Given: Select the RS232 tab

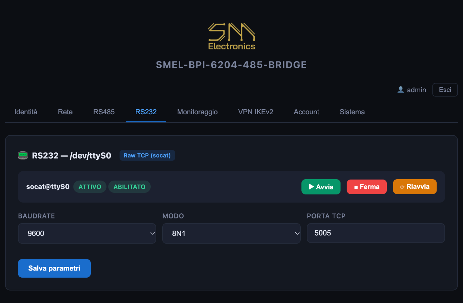Looking at the screenshot, I should (x=146, y=112).
